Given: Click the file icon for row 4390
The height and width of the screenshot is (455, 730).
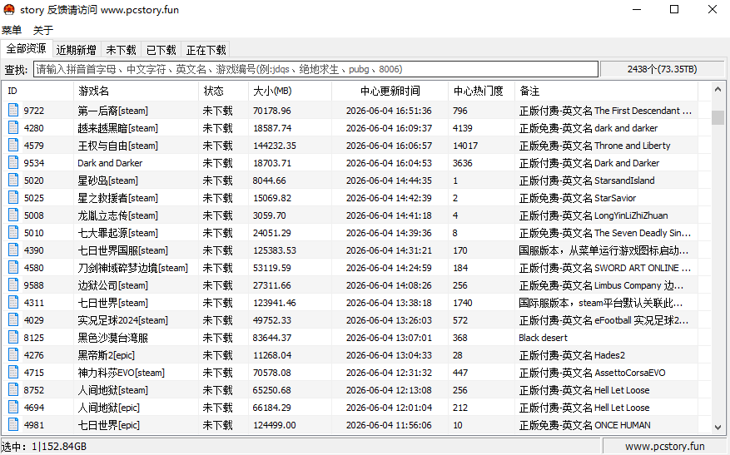Looking at the screenshot, I should click(x=13, y=250).
